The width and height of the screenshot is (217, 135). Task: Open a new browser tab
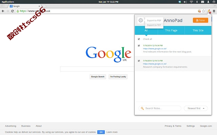click(44, 6)
